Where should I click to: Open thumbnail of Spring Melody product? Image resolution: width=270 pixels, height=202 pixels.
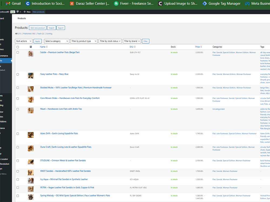point(31,197)
